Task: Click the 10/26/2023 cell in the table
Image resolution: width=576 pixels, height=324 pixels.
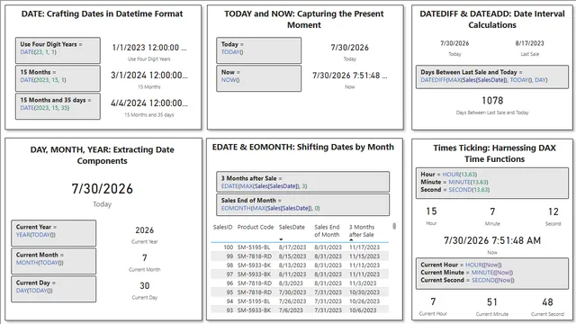Action: [364, 301]
